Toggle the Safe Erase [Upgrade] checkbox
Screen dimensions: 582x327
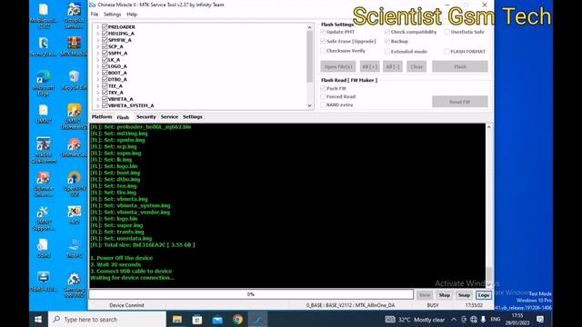click(323, 41)
